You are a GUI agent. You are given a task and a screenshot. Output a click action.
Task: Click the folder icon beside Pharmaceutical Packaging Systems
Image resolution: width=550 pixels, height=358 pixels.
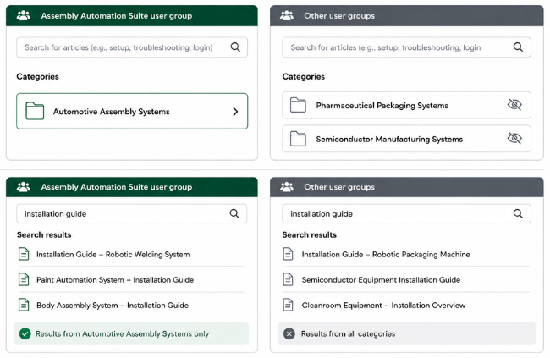click(x=298, y=105)
